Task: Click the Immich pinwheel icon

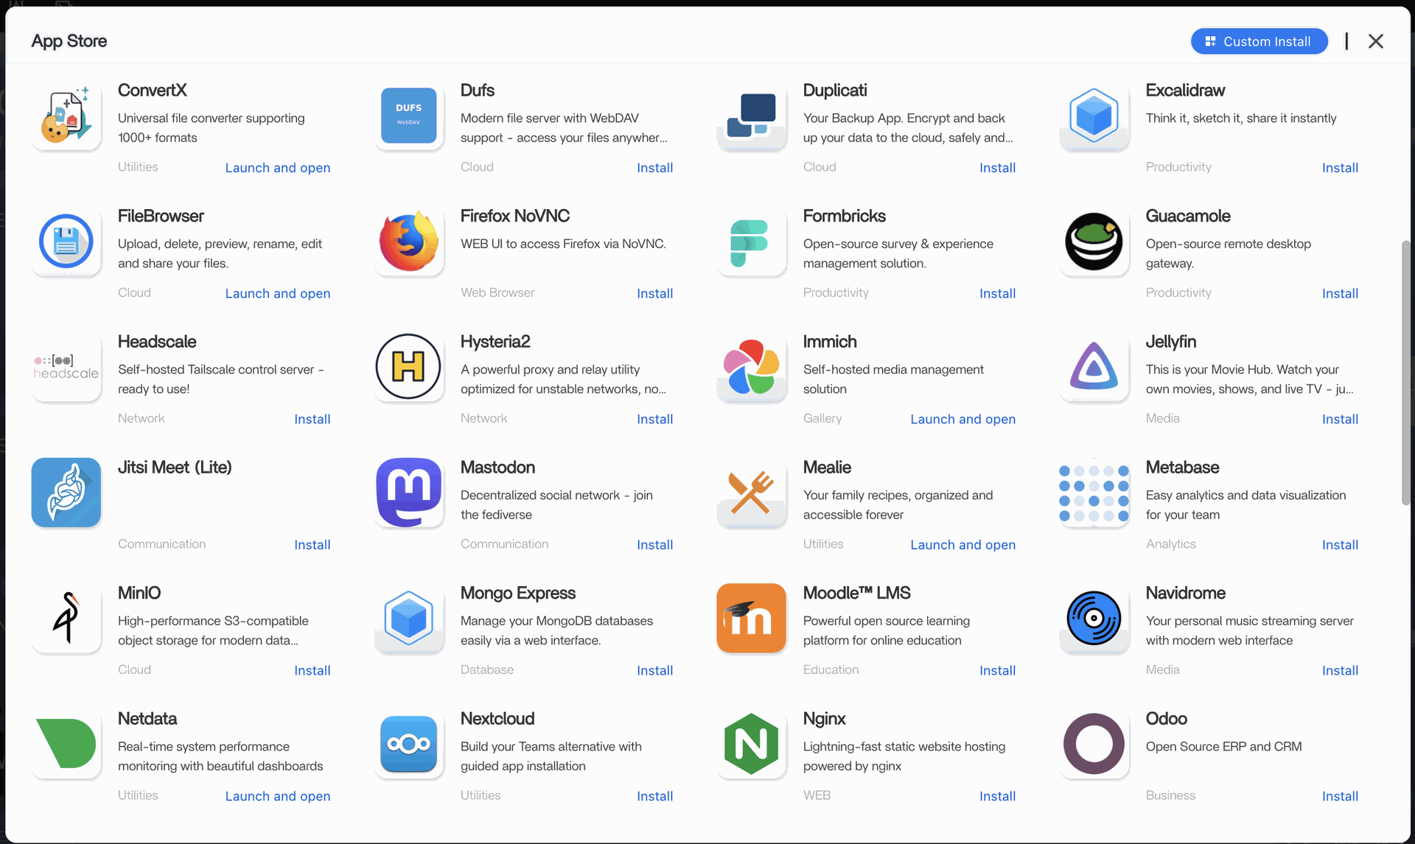Action: click(751, 367)
